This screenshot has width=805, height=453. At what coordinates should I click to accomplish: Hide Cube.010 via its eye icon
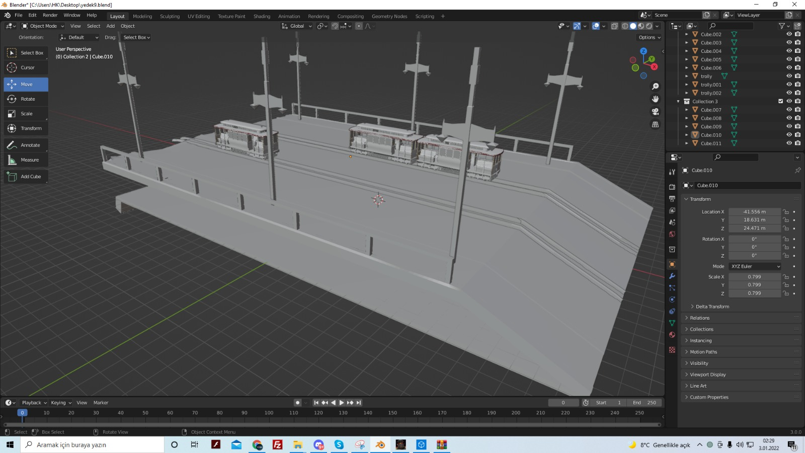point(789,135)
